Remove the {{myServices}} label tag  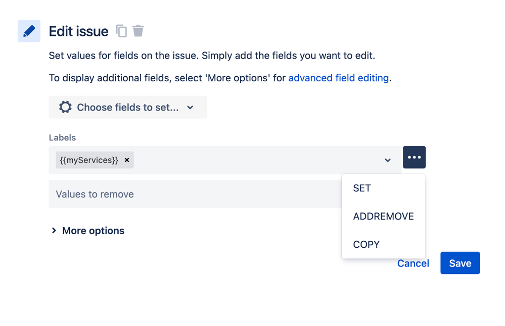point(127,160)
